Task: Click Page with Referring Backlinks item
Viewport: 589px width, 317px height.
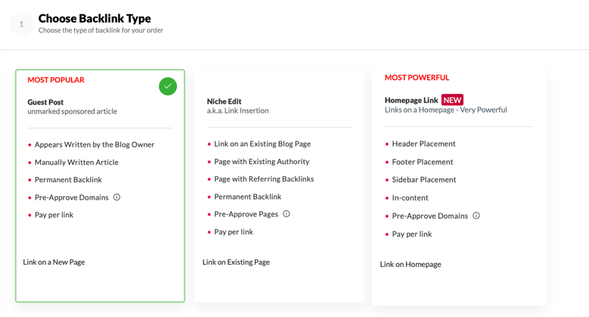Action: [264, 179]
